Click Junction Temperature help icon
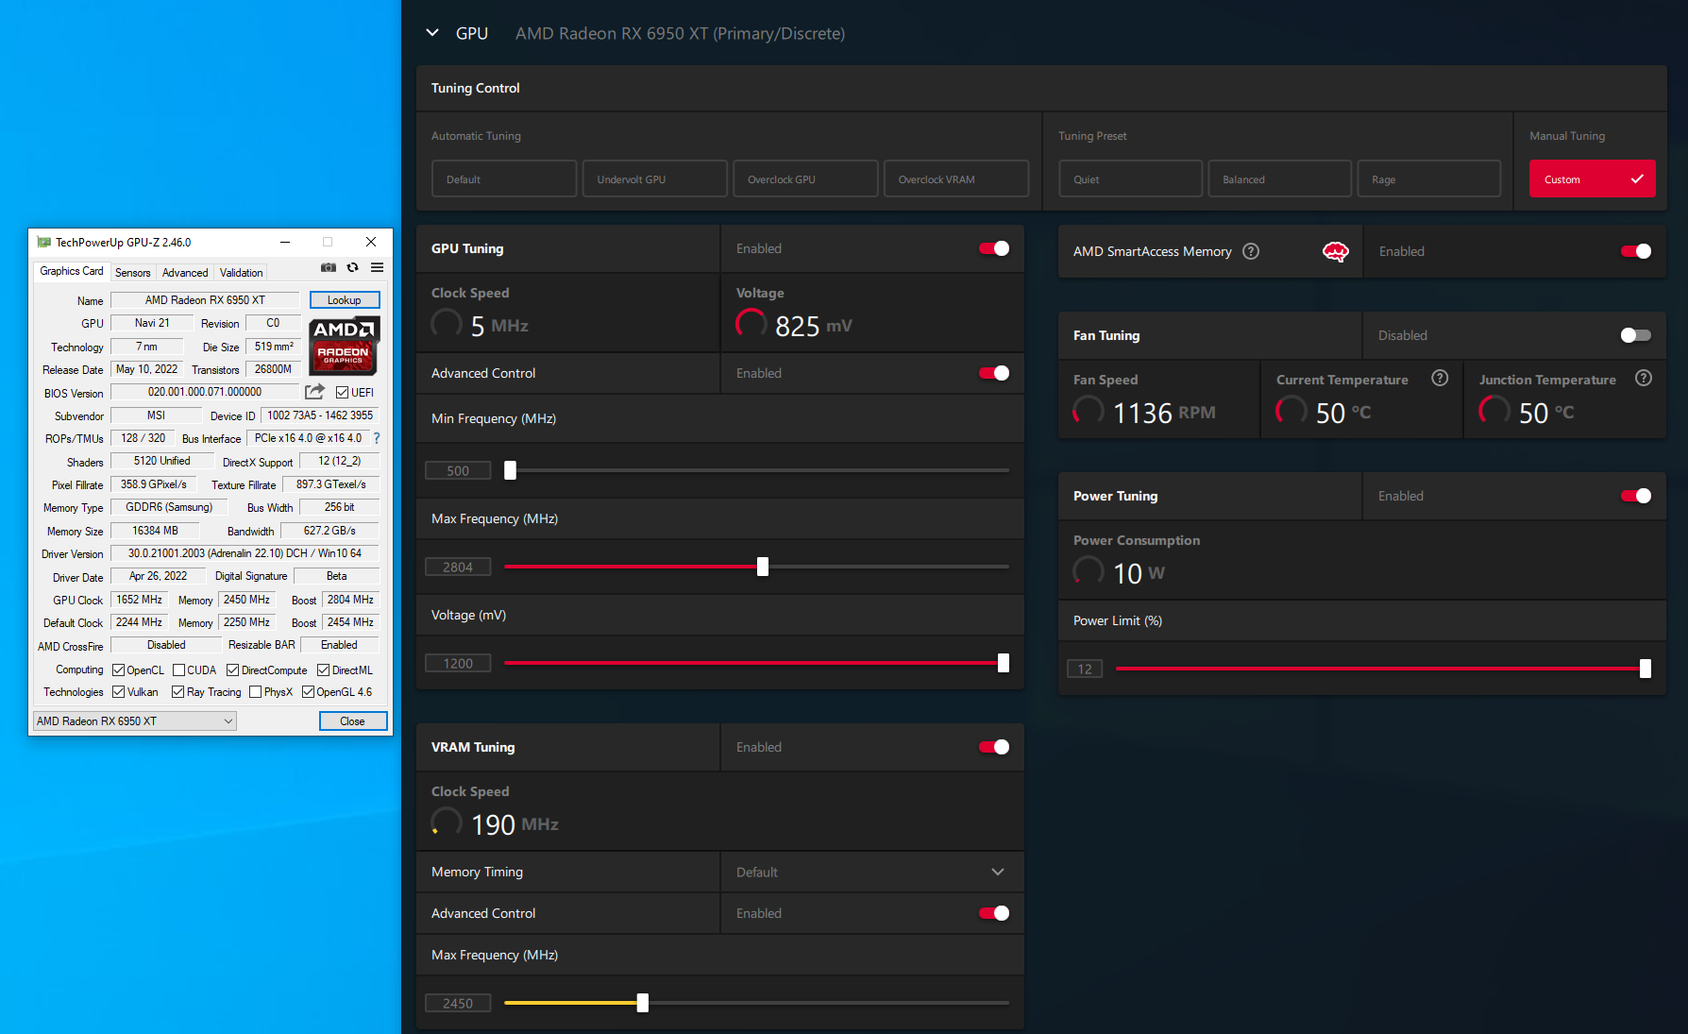The height and width of the screenshot is (1034, 1688). click(1644, 379)
